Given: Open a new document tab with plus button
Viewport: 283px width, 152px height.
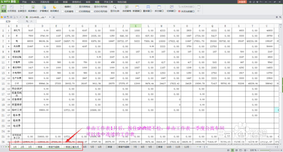Looking at the screenshot, I should (x=54, y=17).
